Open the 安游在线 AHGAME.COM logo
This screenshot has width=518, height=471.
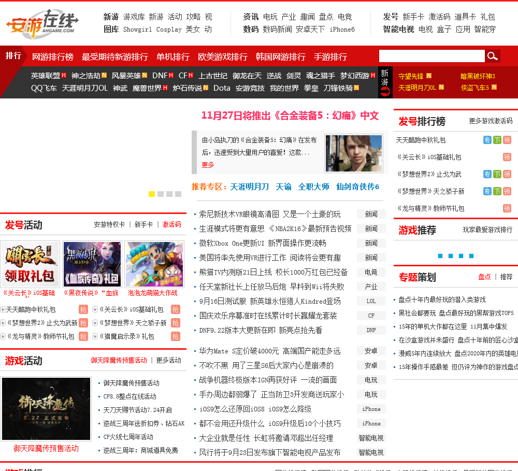42,23
